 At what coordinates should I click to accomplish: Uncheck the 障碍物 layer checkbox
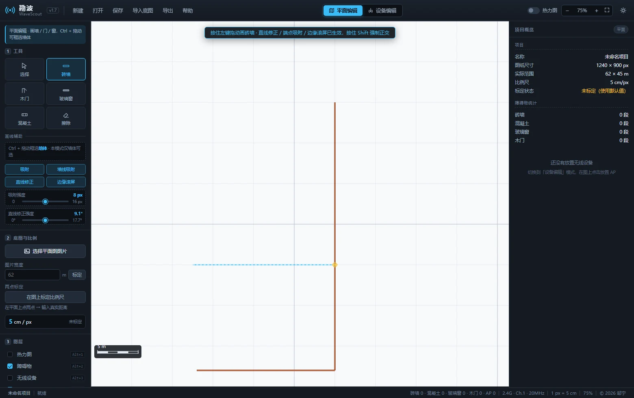pyautogui.click(x=10, y=366)
